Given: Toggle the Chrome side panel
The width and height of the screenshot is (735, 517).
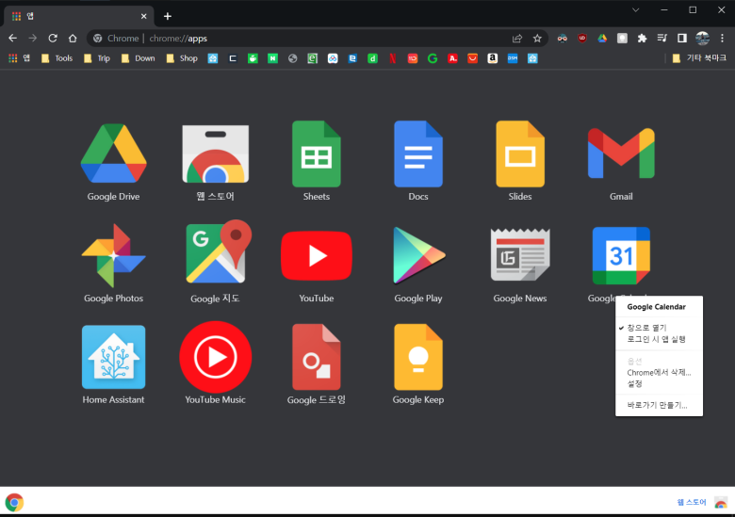Looking at the screenshot, I should 682,39.
